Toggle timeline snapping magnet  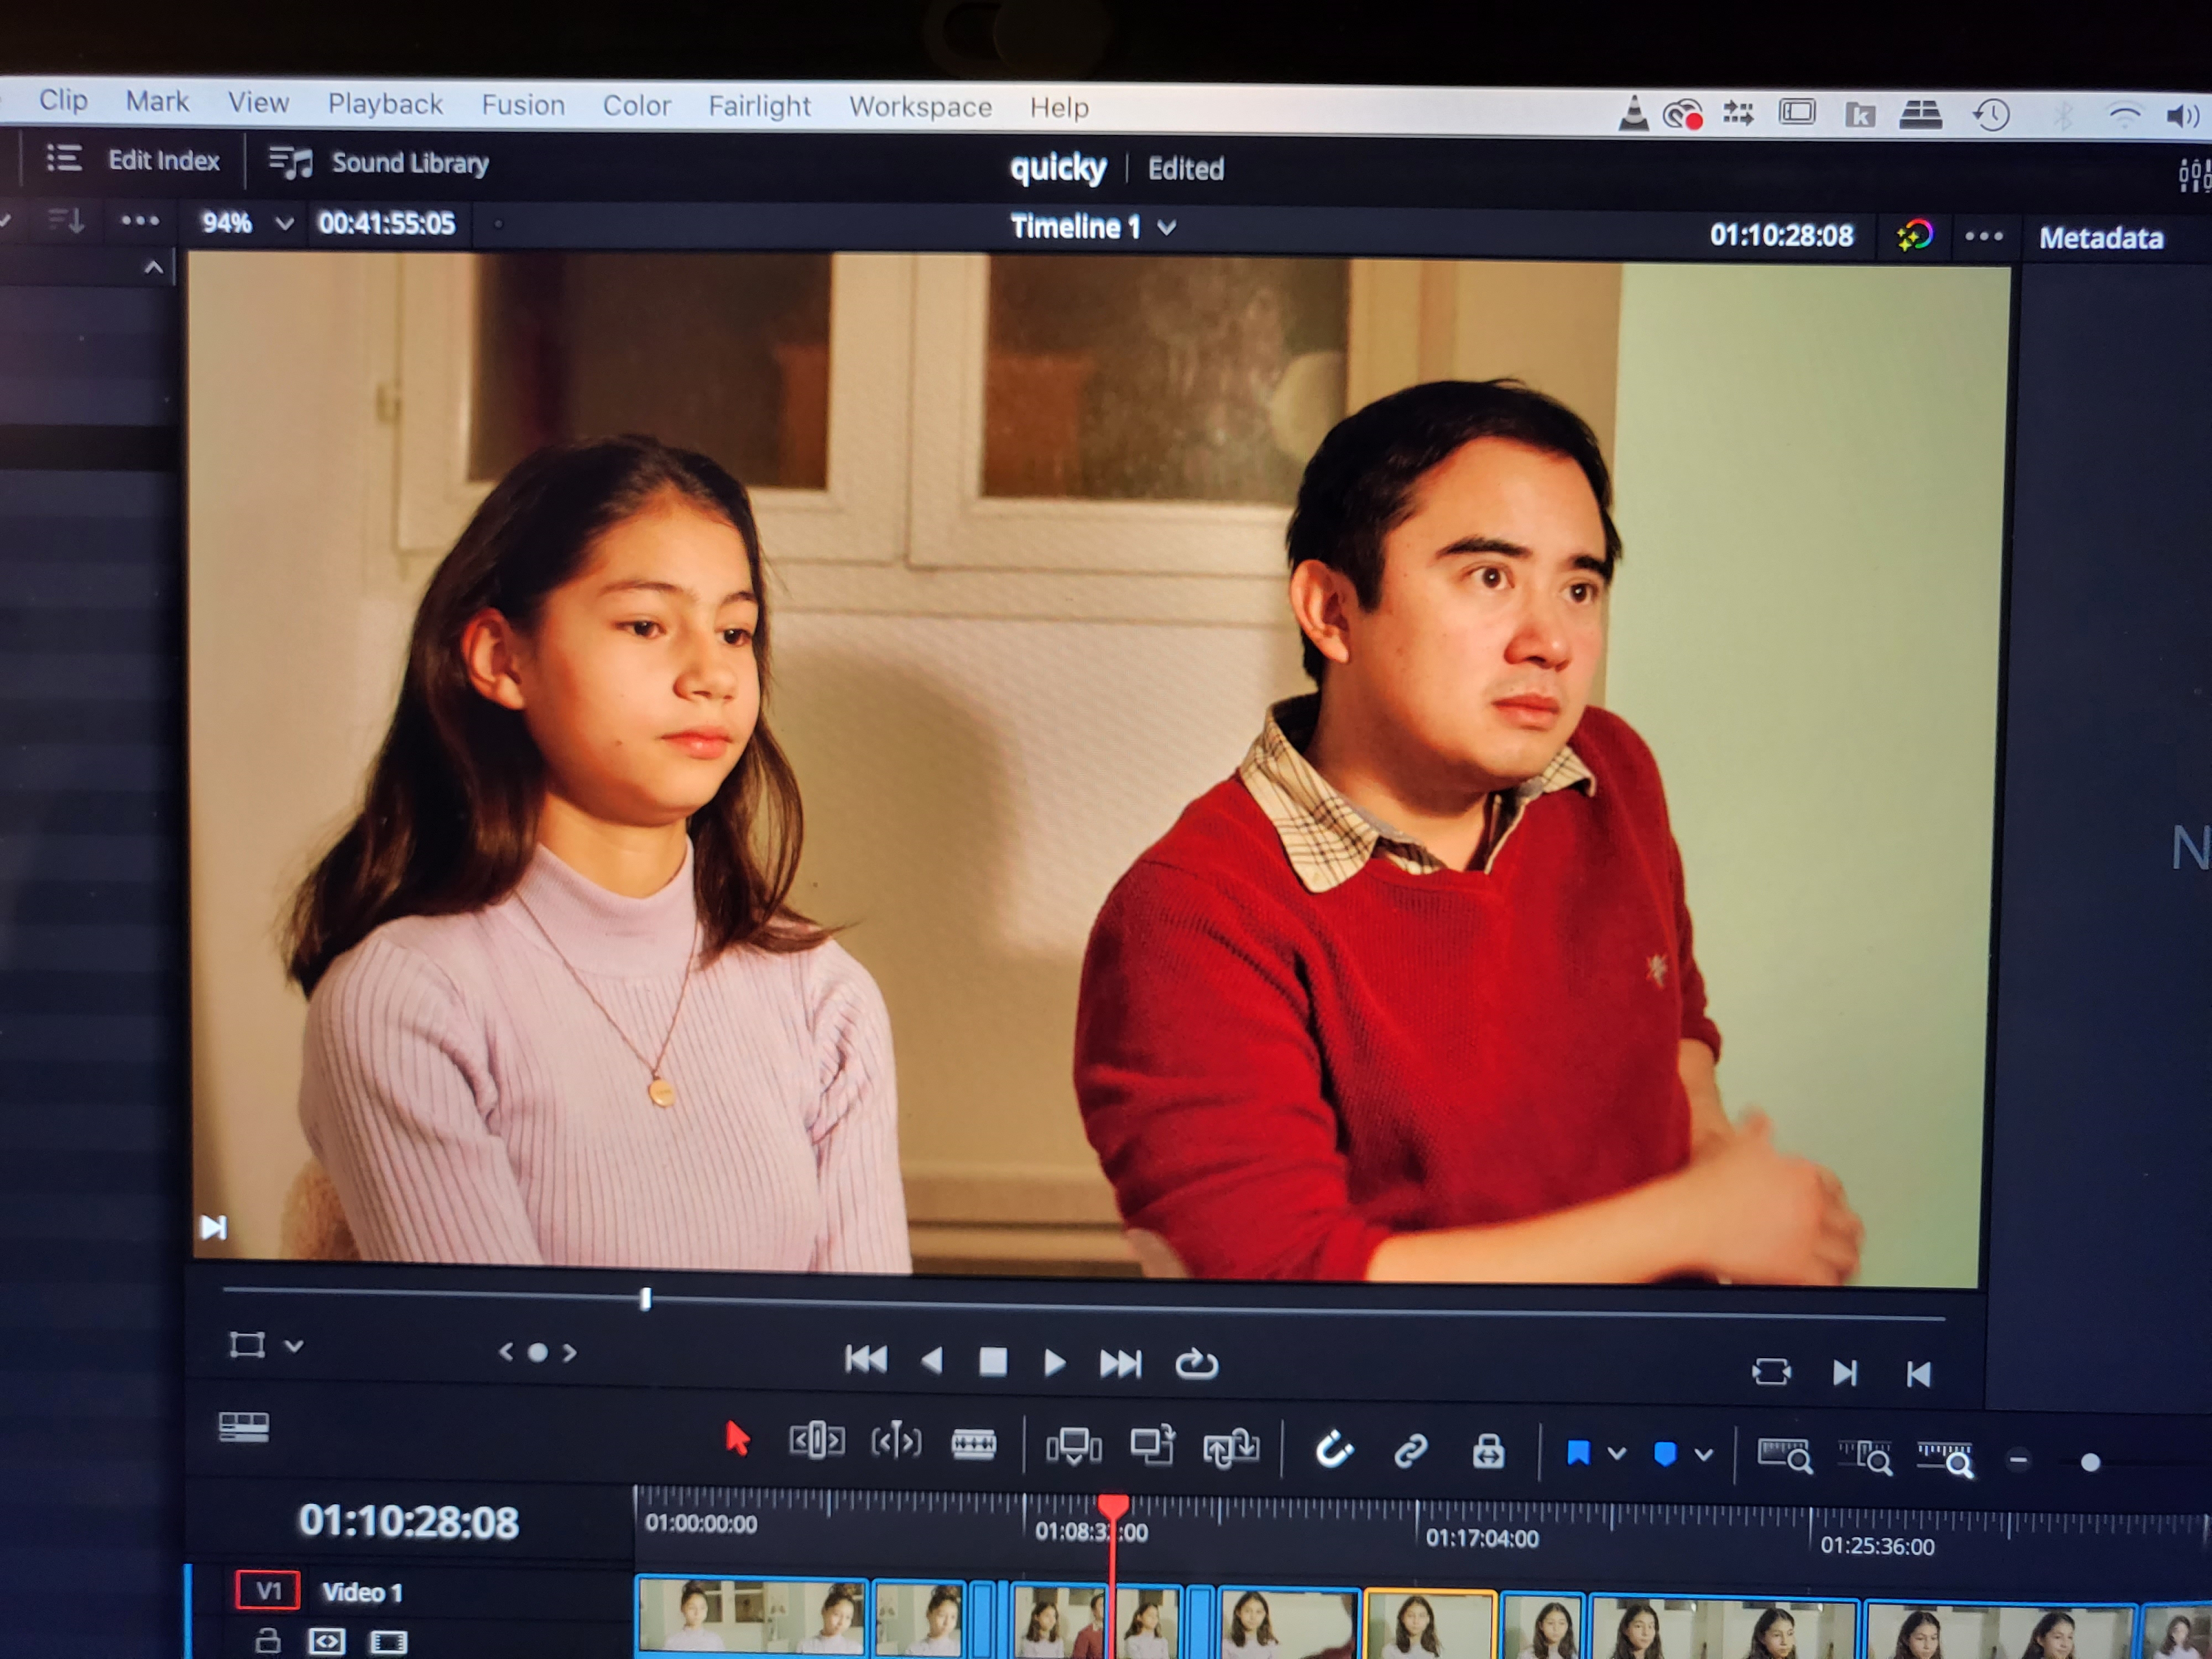pos(1333,1449)
